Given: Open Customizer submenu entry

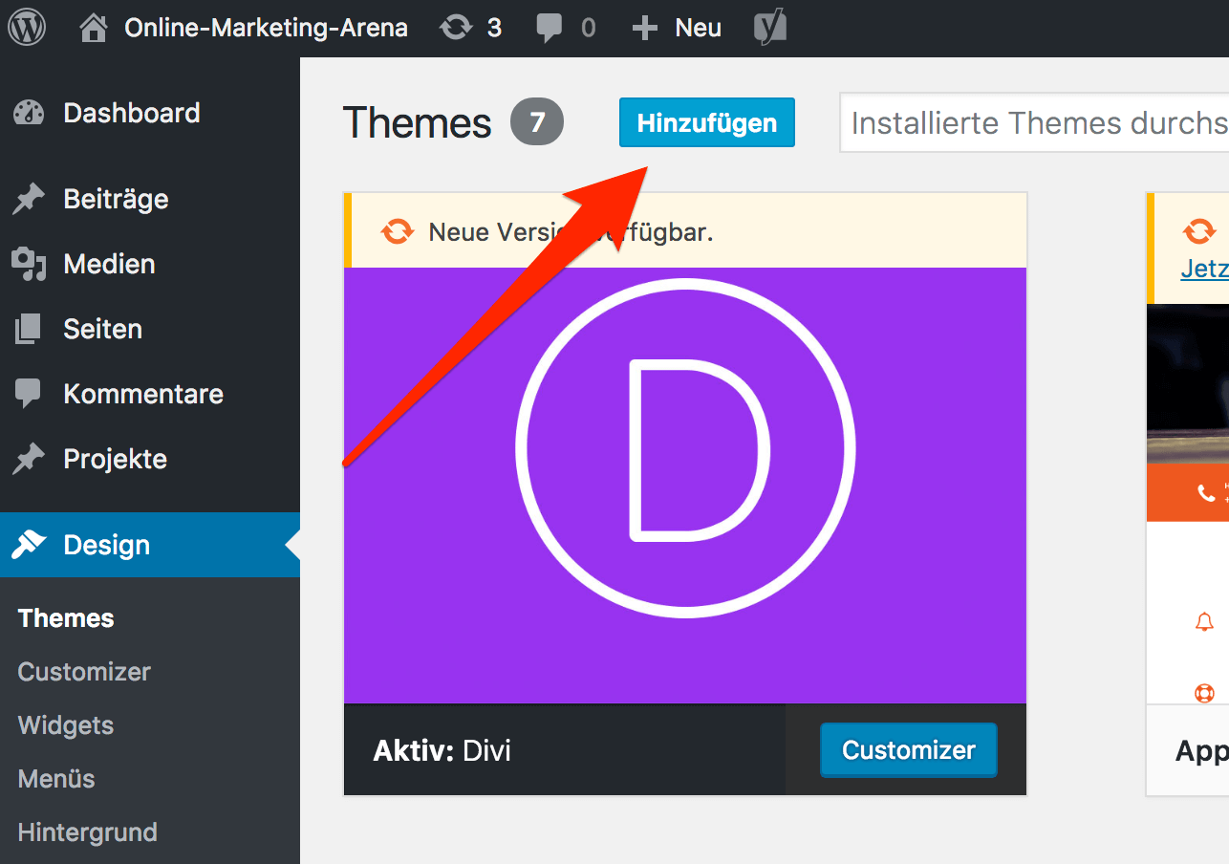Looking at the screenshot, I should tap(84, 672).
